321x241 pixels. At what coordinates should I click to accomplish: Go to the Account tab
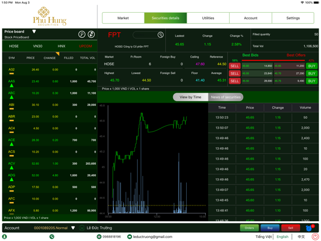pyautogui.click(x=251, y=18)
